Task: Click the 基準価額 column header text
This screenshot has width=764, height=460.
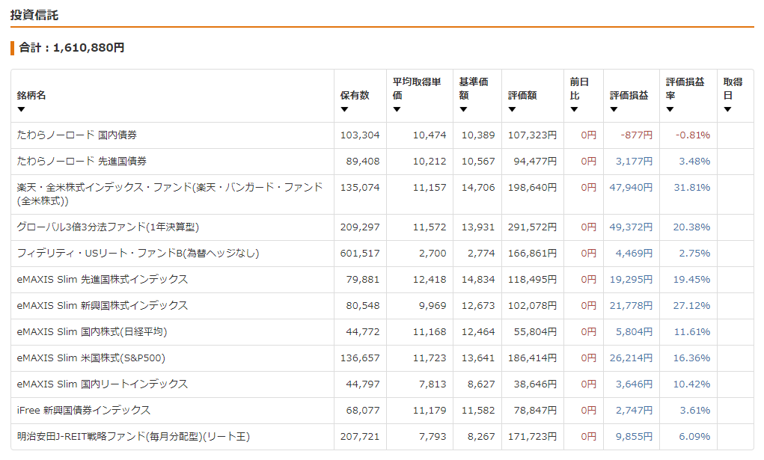Action: pyautogui.click(x=474, y=89)
